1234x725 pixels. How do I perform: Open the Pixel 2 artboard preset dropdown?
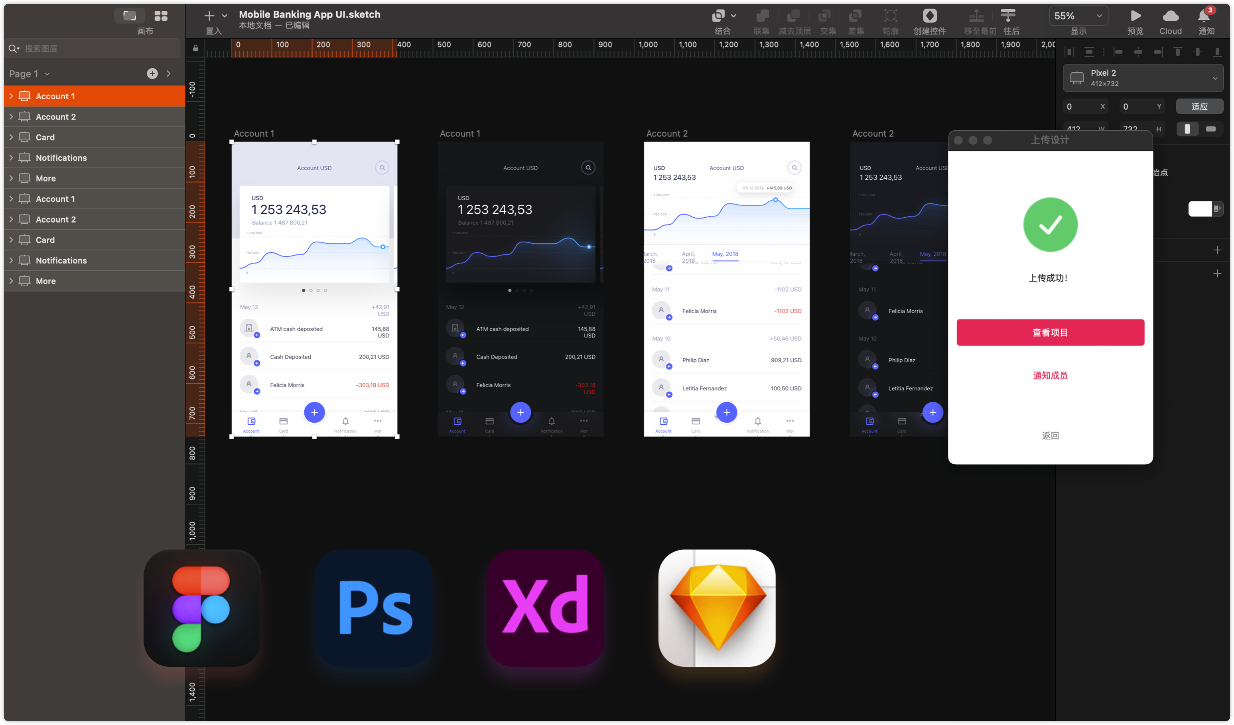coord(1143,78)
